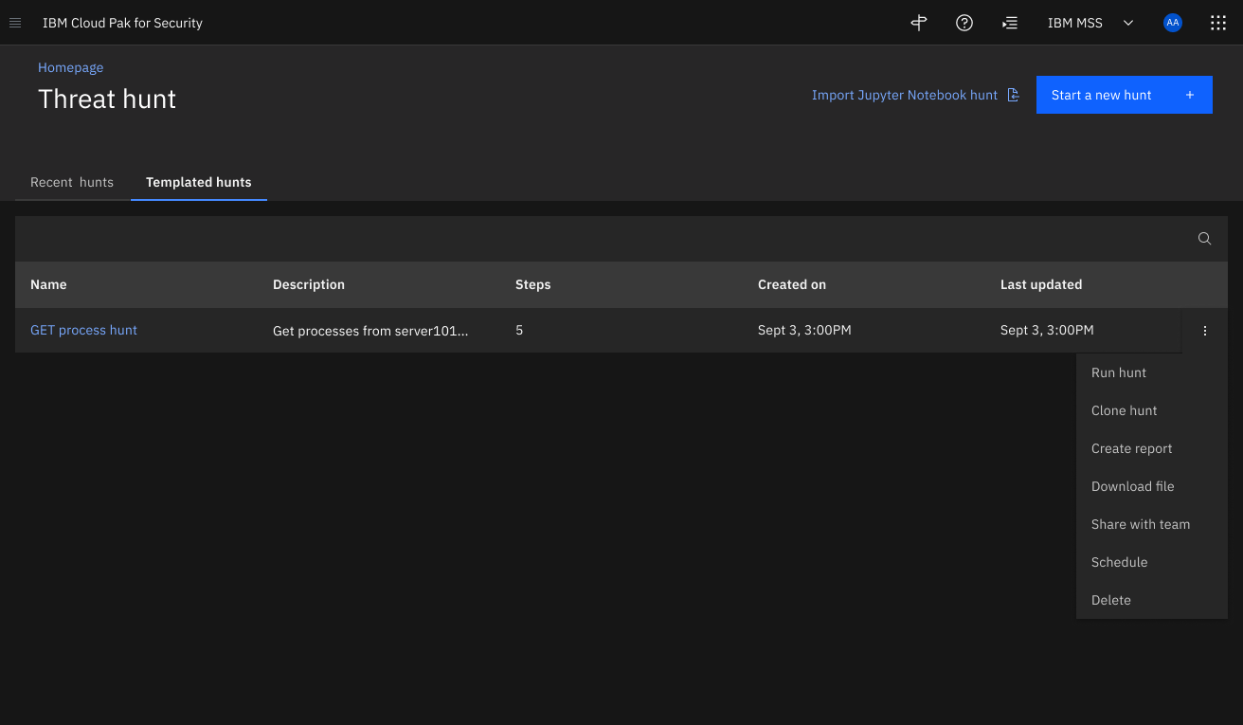
Task: Open the app switcher grid icon
Action: click(1218, 23)
